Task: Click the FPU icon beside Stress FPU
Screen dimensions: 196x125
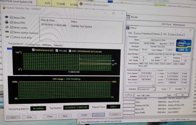Action: point(6,23)
